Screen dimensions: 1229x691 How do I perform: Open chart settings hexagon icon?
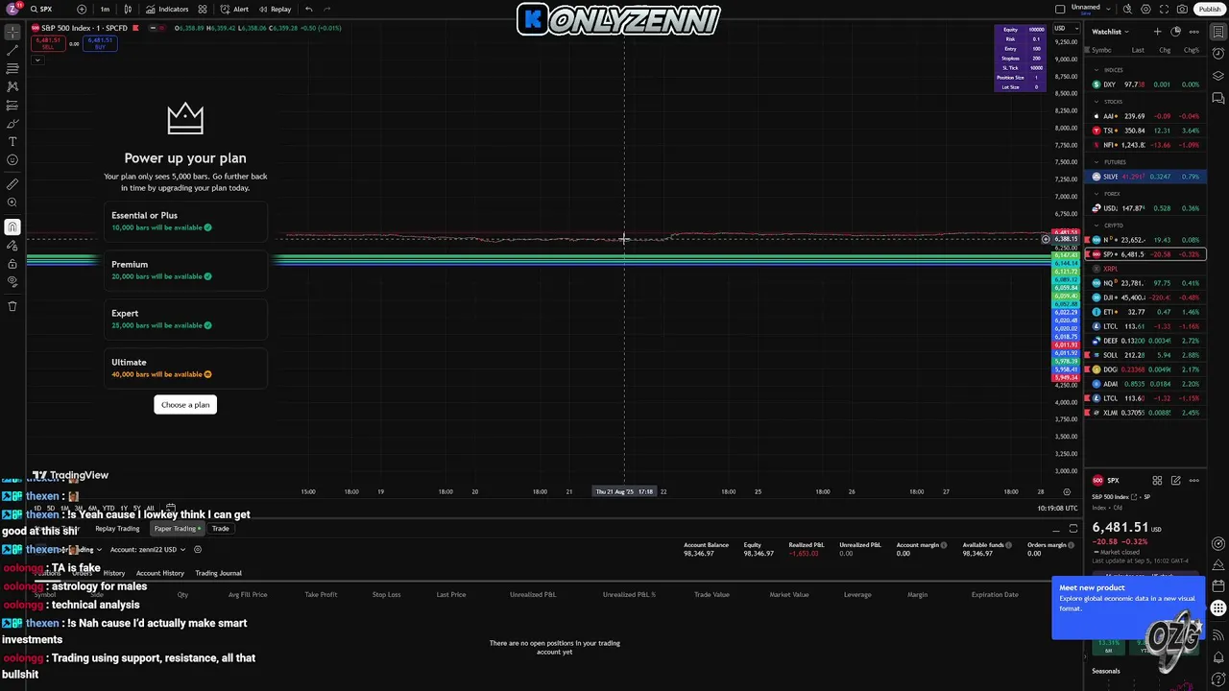(x=1146, y=9)
